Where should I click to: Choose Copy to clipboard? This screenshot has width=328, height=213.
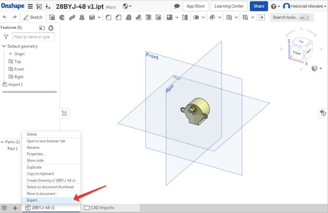point(51,174)
